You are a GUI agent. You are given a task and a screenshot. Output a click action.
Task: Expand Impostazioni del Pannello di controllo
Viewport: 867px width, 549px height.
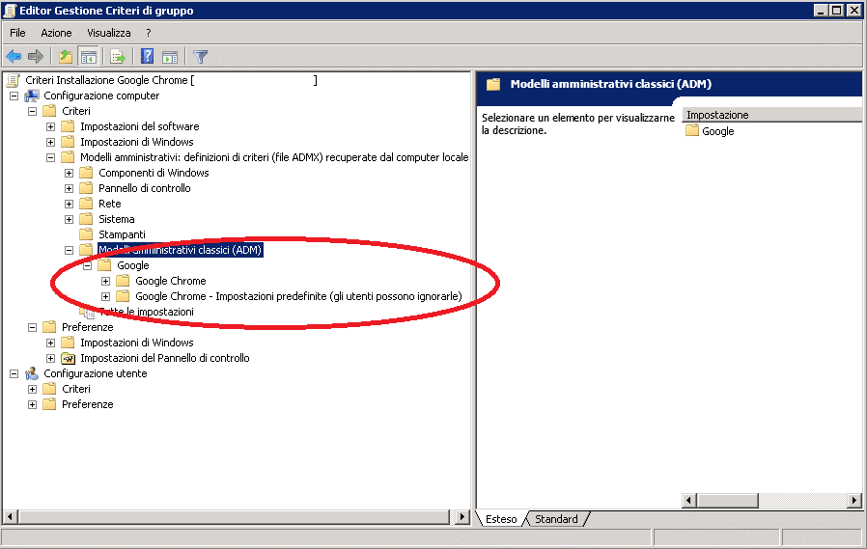click(x=51, y=359)
